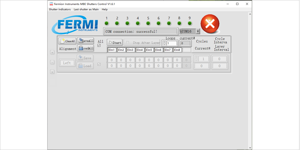Click the Alignment label
This screenshot has width=300, height=150.
[x=67, y=49]
